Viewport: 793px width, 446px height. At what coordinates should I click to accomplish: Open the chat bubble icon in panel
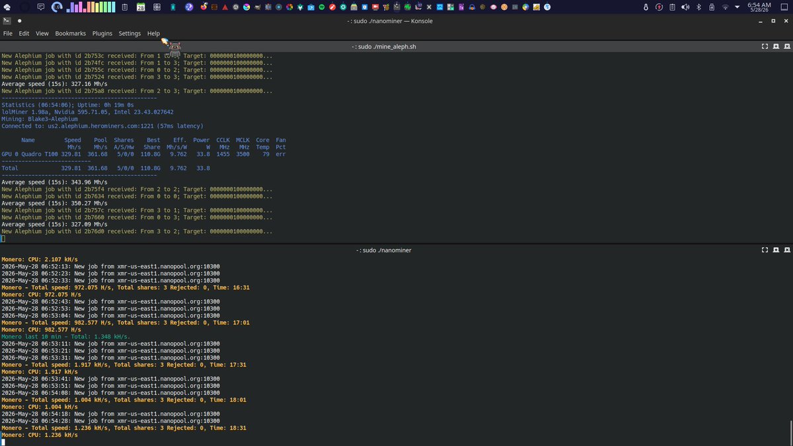coord(40,7)
